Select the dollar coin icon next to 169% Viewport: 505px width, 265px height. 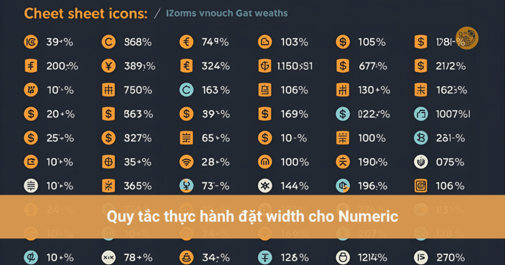265,114
